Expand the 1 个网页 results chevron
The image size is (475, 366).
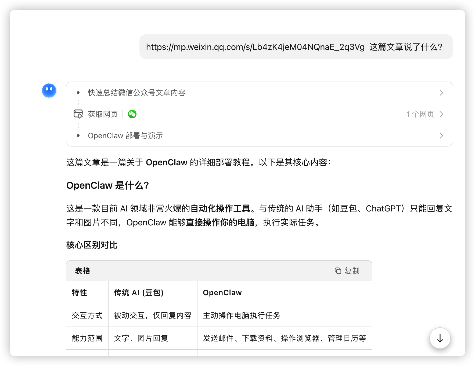(441, 114)
